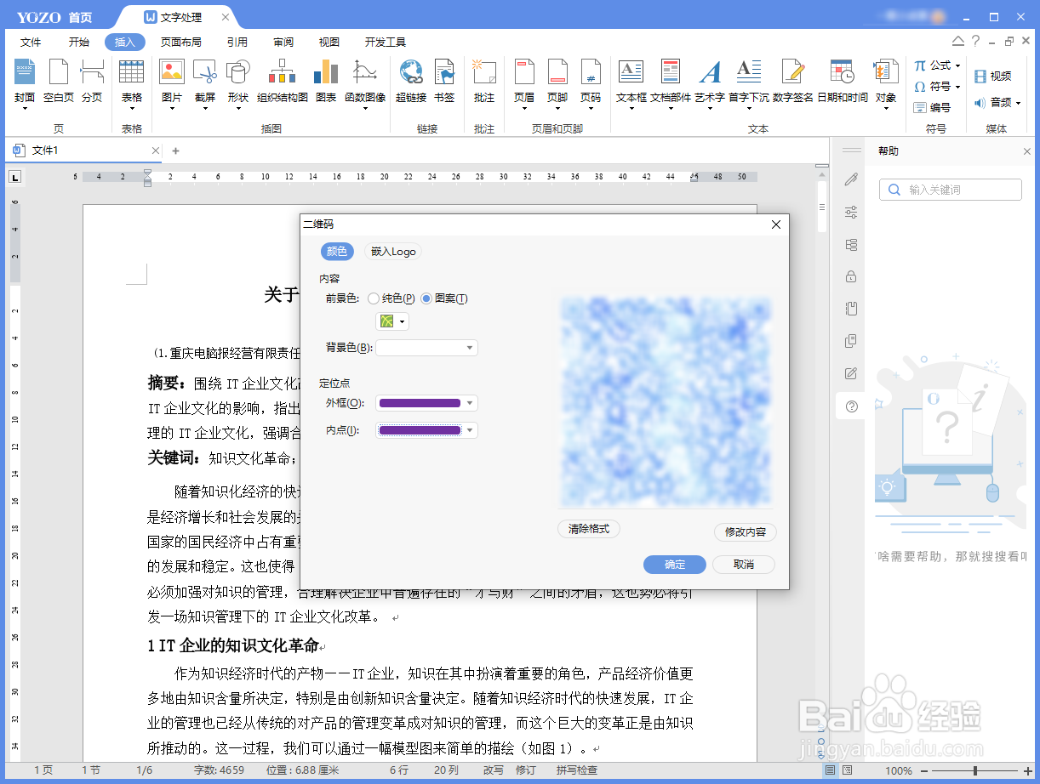Insert a video (视频)

point(992,76)
